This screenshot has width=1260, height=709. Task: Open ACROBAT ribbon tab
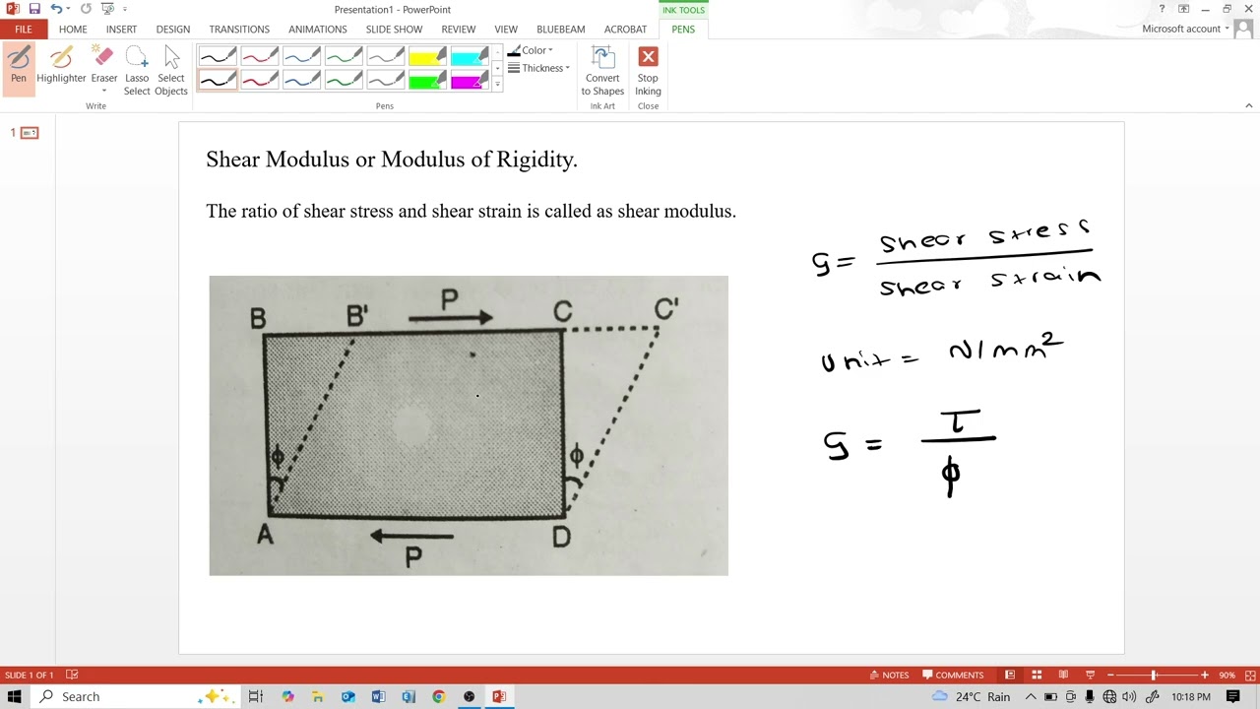(x=626, y=30)
